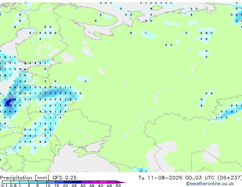Screen dimensions: 242x187
Task: Click the 15–20 mm legend swatch
Action: click(x=59, y=182)
